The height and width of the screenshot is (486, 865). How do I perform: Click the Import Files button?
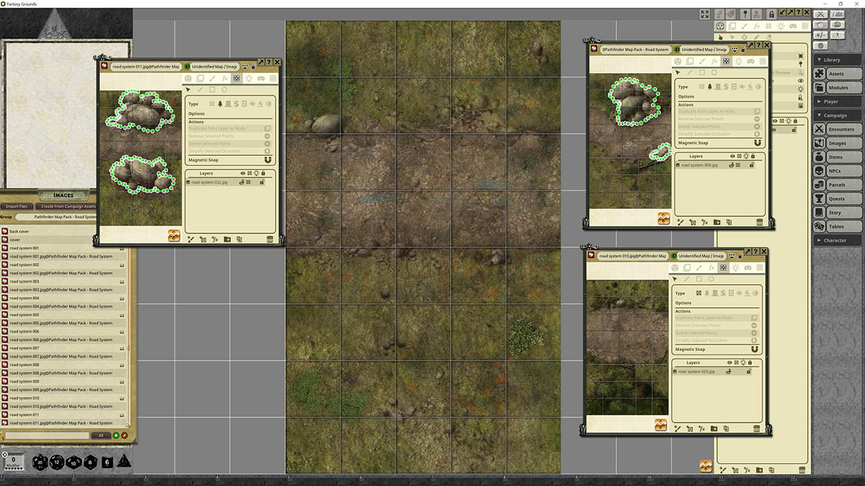(x=15, y=206)
